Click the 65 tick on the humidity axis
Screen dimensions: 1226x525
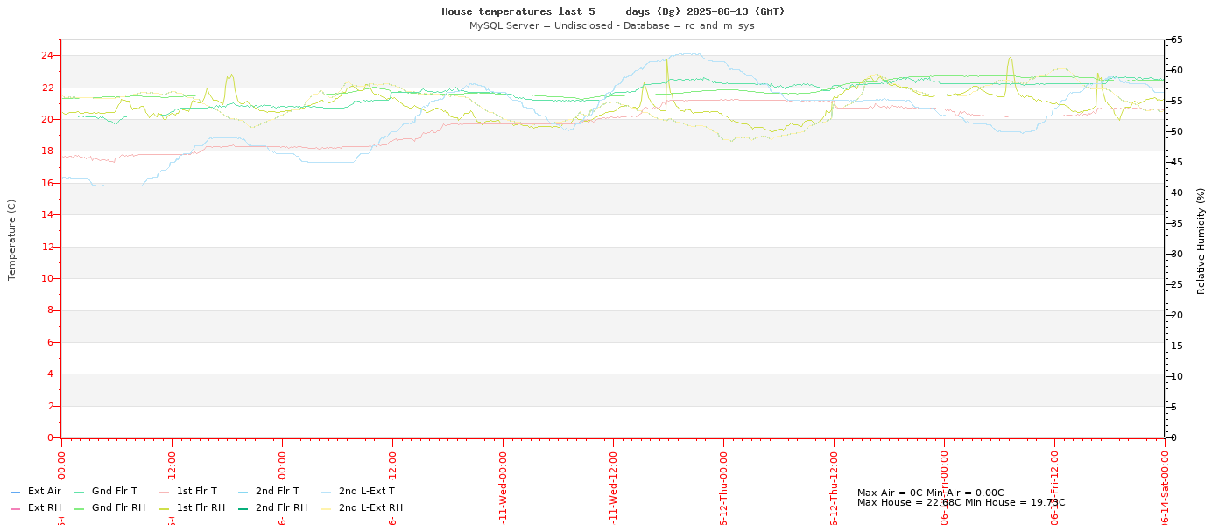1177,40
